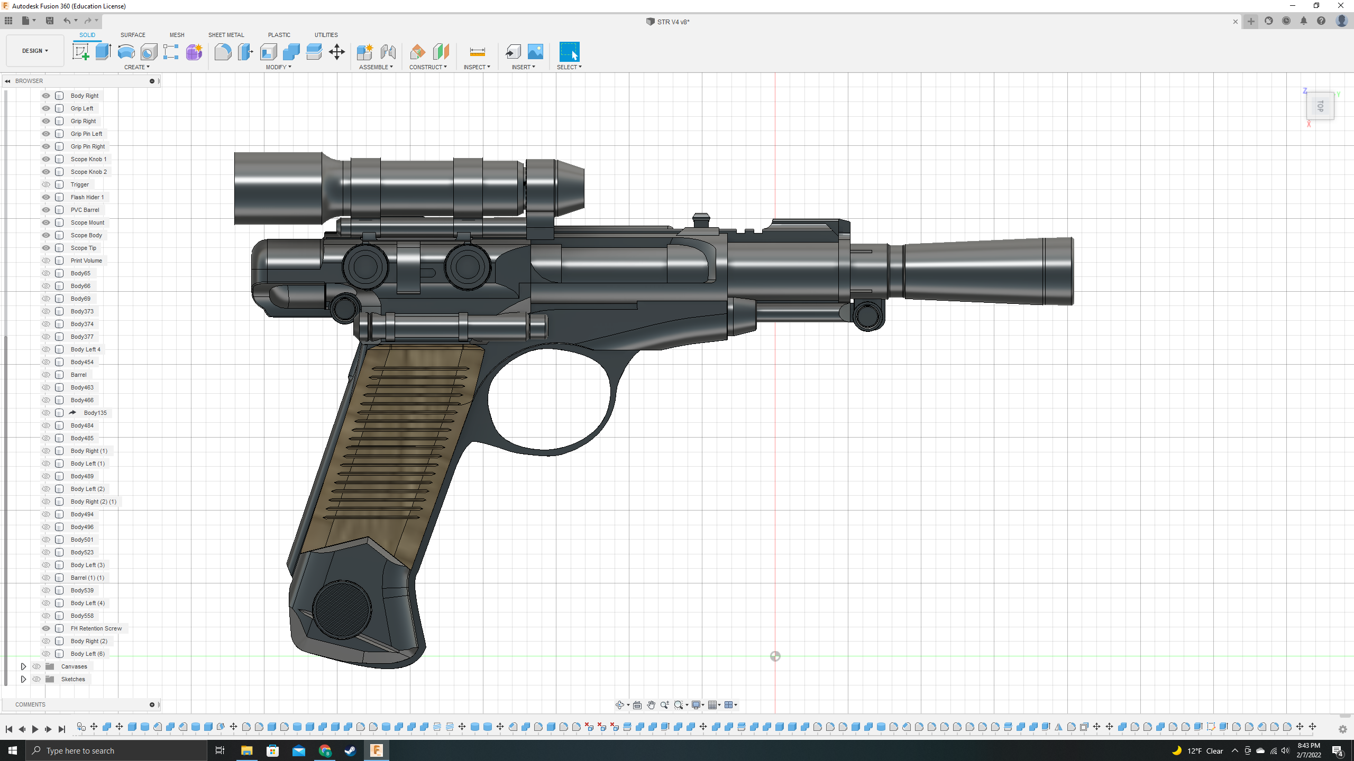This screenshot has width=1354, height=761.
Task: Open the MODIFY dropdown menu
Action: coord(279,67)
